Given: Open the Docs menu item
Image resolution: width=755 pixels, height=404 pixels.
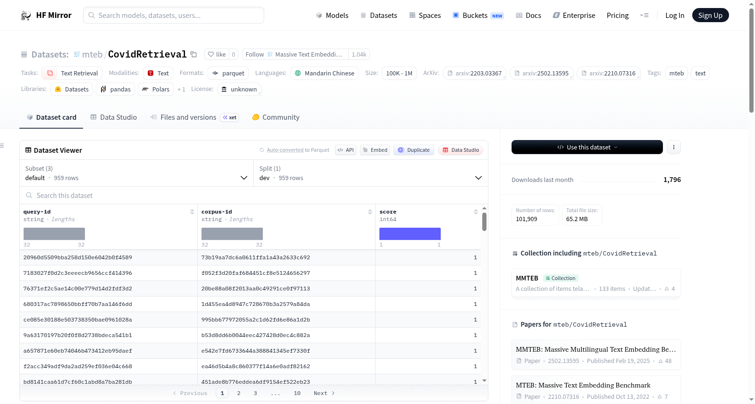Looking at the screenshot, I should point(528,16).
